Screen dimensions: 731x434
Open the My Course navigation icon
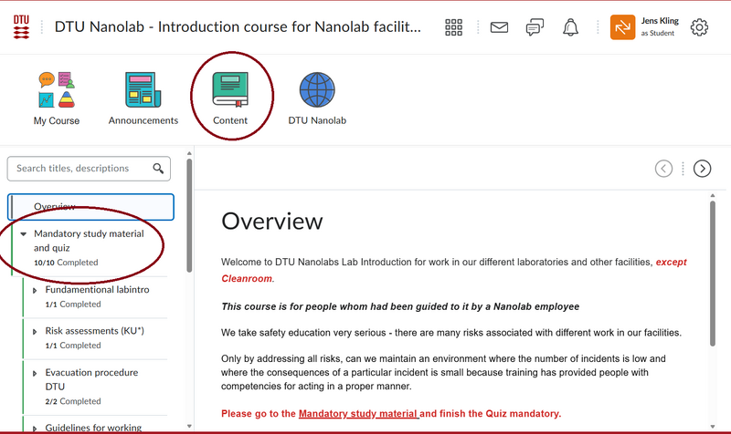point(57,89)
